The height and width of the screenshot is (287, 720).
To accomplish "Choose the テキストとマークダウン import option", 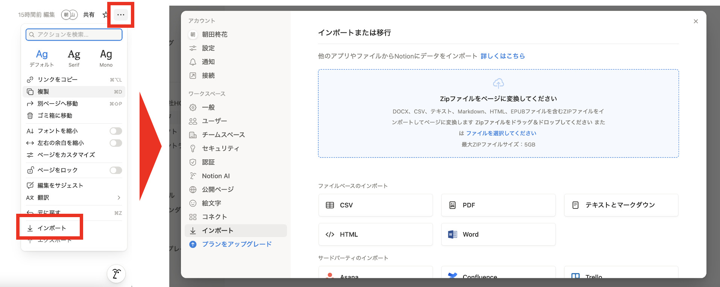I will click(621, 205).
